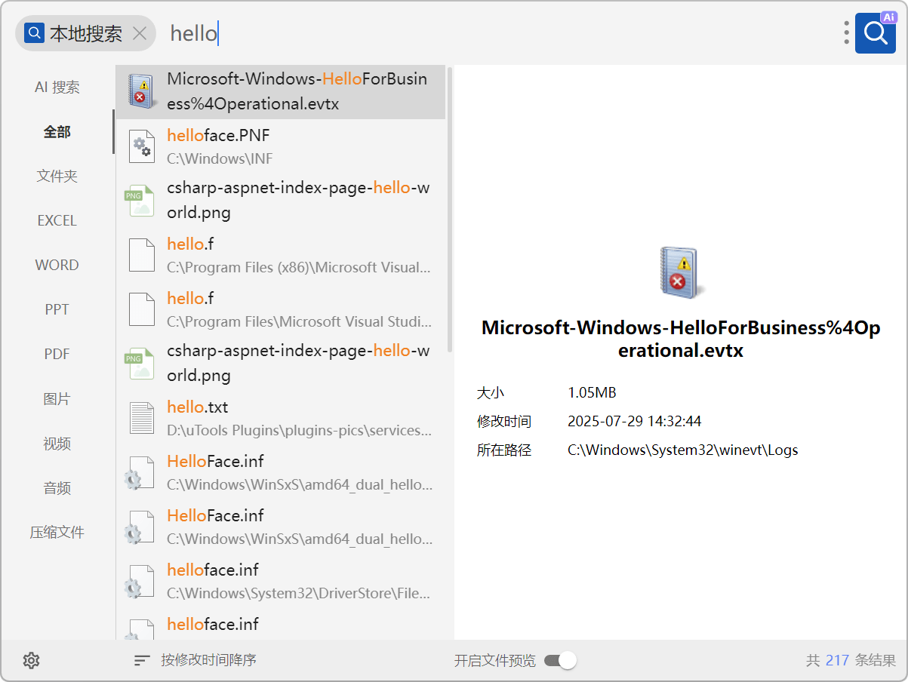Open the three-dot more options menu

(x=846, y=33)
